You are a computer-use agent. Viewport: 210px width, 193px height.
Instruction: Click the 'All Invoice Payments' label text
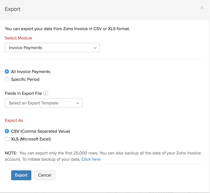tap(30, 71)
